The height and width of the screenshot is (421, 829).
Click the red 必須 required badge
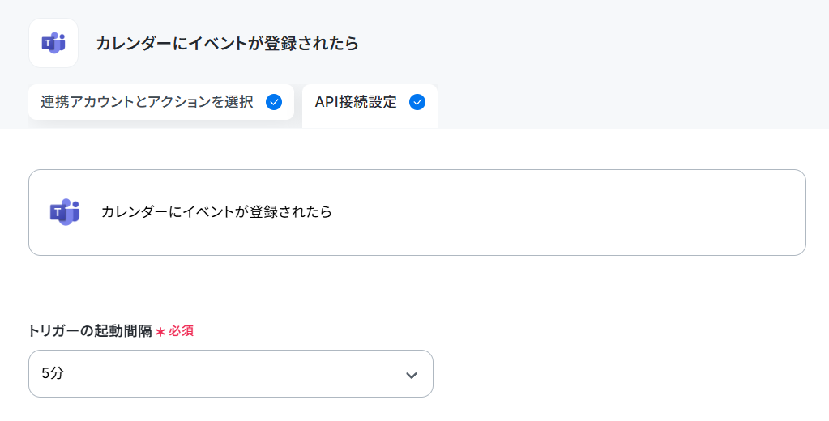[x=182, y=331]
